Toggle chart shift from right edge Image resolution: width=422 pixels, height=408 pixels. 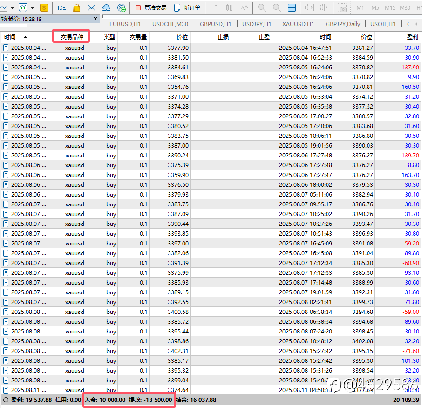[325, 7]
